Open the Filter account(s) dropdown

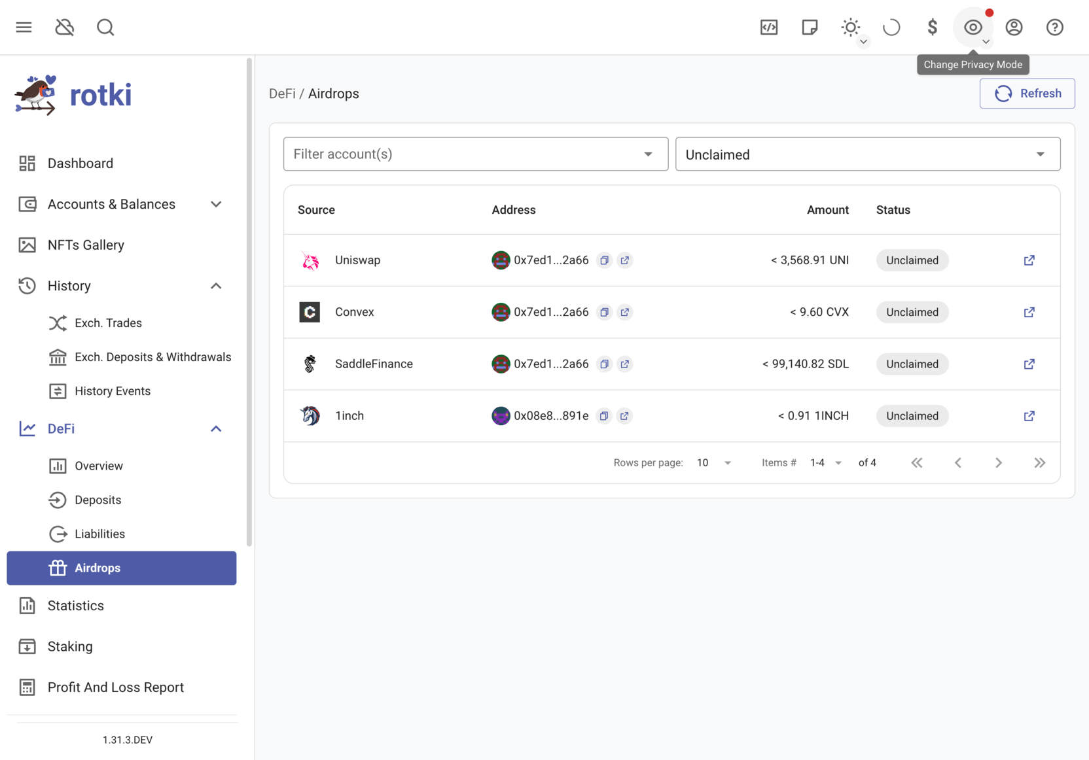point(475,154)
